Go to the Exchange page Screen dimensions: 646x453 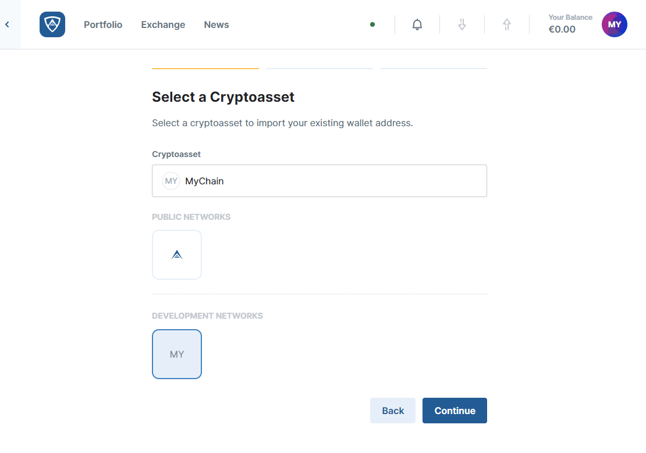(163, 24)
